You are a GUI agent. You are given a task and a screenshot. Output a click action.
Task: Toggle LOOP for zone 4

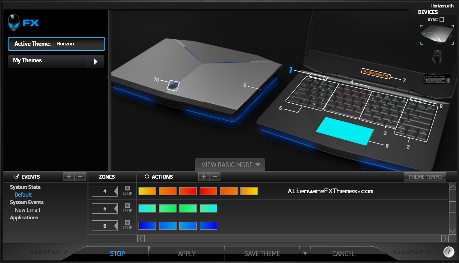point(127,188)
